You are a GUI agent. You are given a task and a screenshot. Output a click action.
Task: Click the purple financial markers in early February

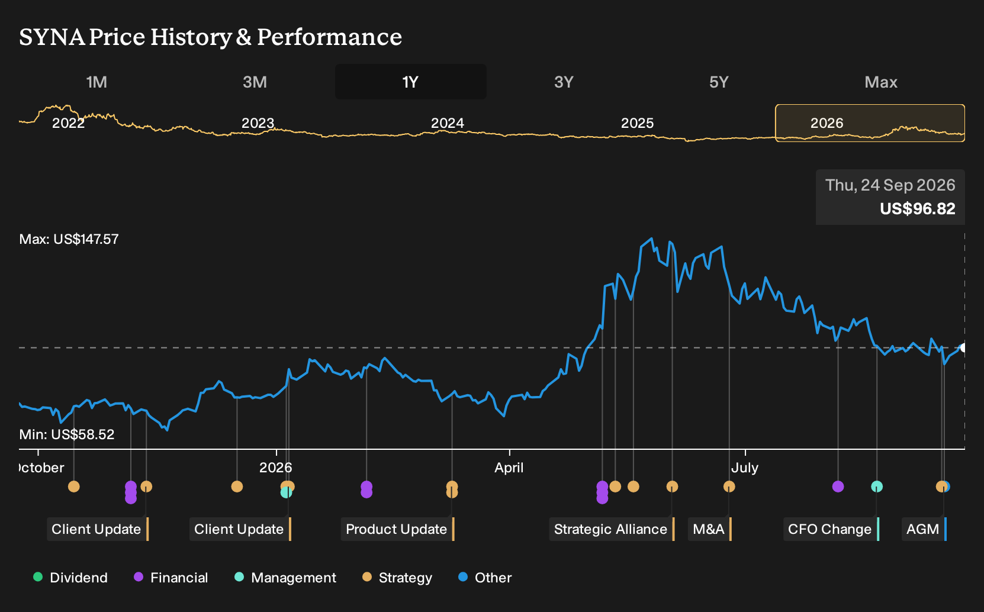(x=366, y=489)
